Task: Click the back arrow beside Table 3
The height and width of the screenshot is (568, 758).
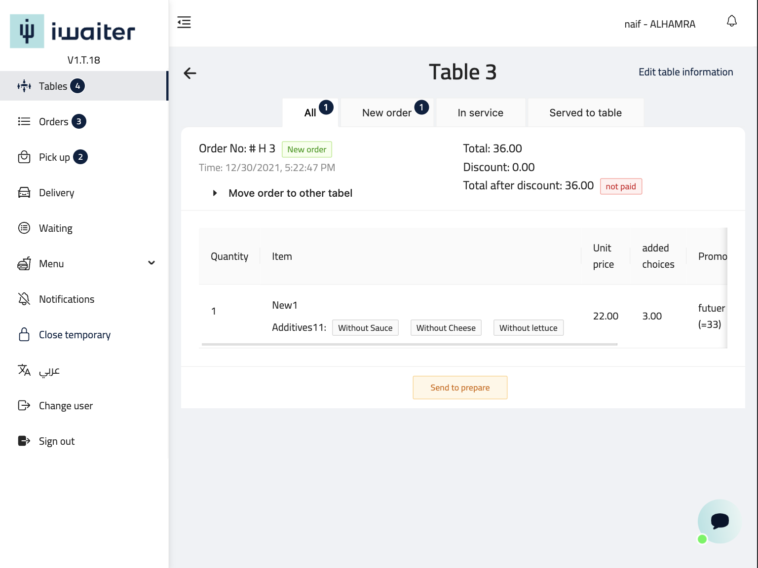Action: (x=190, y=73)
